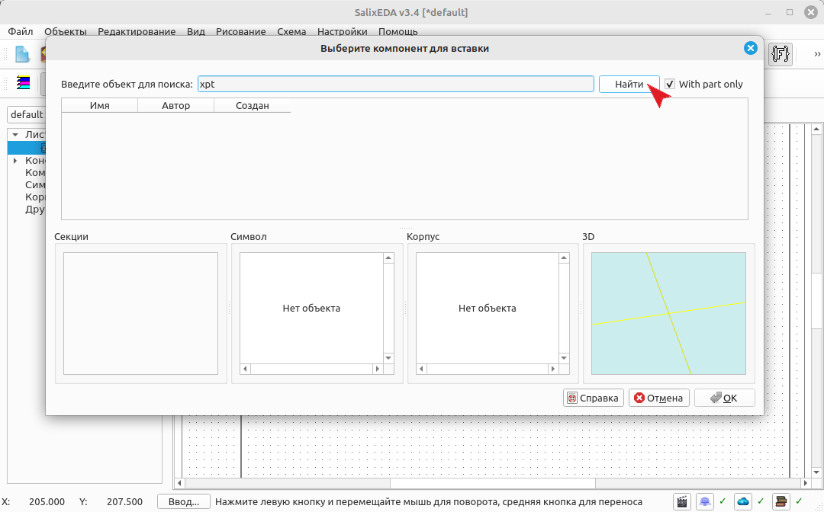Sort results by Автор column header
The width and height of the screenshot is (824, 512).
(175, 105)
